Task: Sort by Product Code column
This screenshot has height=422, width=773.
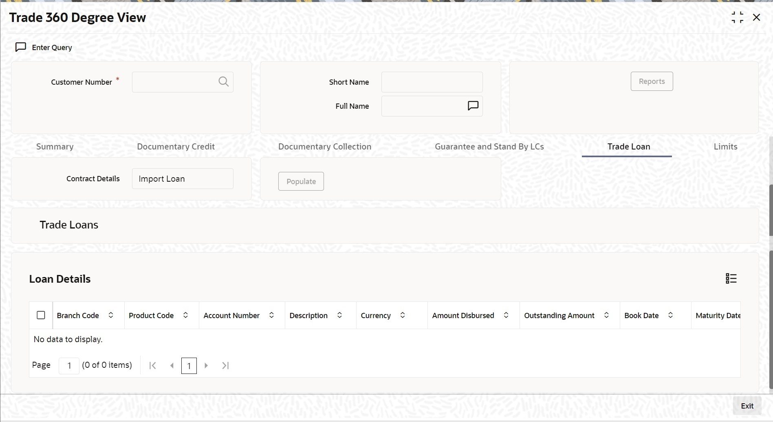Action: tap(185, 315)
